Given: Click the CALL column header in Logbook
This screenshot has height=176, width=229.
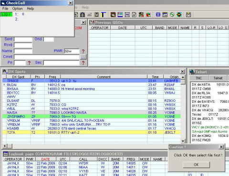Looking at the screenshot, I should (83, 159).
